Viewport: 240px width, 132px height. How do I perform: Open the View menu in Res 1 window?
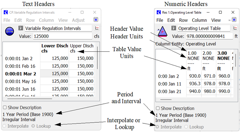216,20
